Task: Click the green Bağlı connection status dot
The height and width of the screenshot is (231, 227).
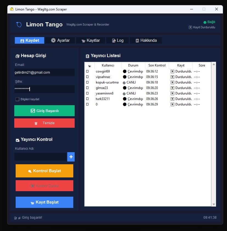Action: click(x=205, y=22)
